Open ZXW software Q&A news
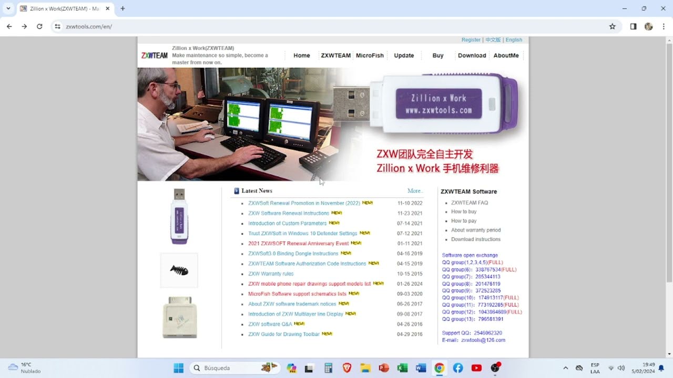Screen dimensions: 673x378 (270, 324)
